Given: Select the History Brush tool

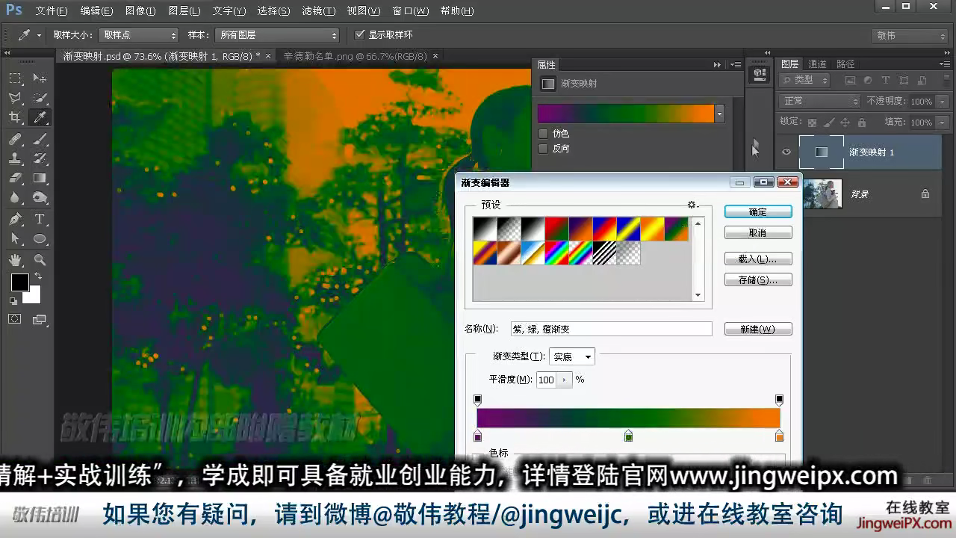Looking at the screenshot, I should click(40, 158).
